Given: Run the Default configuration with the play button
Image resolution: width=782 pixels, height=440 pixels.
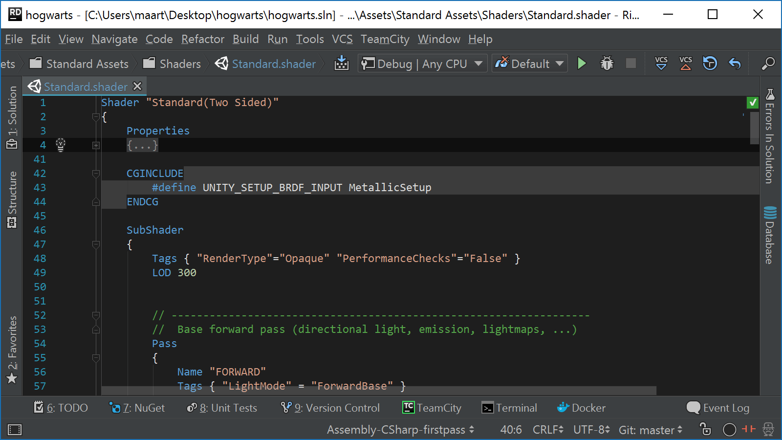Looking at the screenshot, I should tap(582, 64).
